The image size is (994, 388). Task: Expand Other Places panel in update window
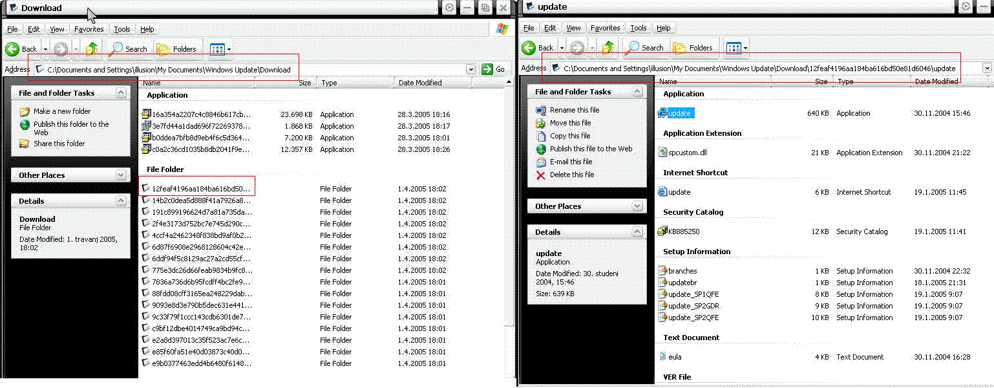[x=637, y=206]
